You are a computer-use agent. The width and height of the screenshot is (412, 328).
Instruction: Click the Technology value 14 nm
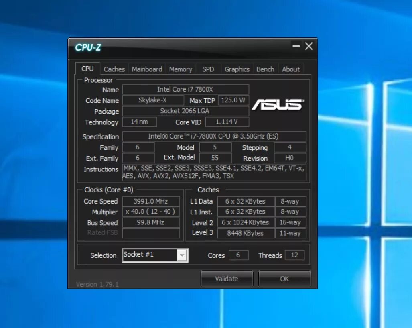pyautogui.click(x=140, y=122)
